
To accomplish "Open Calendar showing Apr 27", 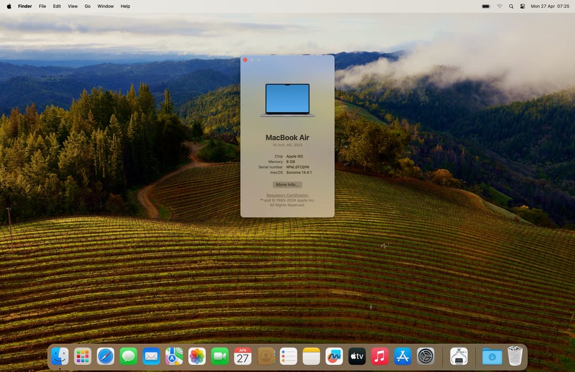I will pyautogui.click(x=243, y=356).
